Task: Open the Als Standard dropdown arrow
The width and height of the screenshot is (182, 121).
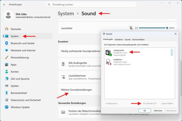Action: pyautogui.click(x=156, y=103)
